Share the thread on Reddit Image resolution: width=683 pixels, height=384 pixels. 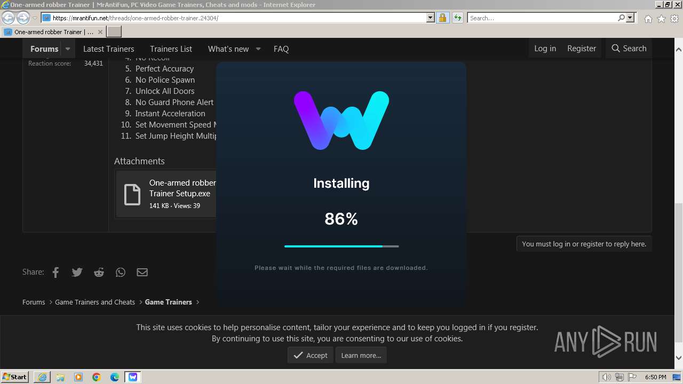tap(99, 272)
